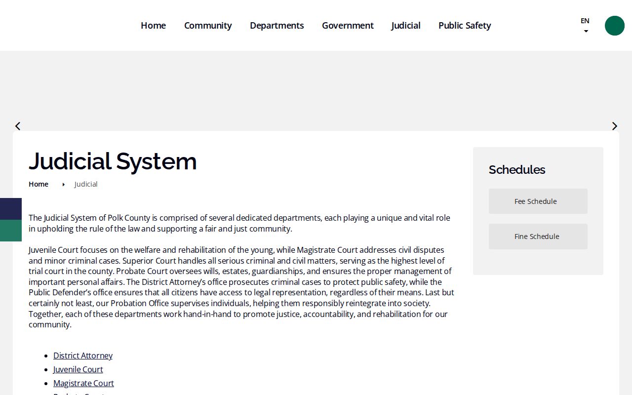Open the Home menu item
This screenshot has width=632, height=395.
[153, 26]
